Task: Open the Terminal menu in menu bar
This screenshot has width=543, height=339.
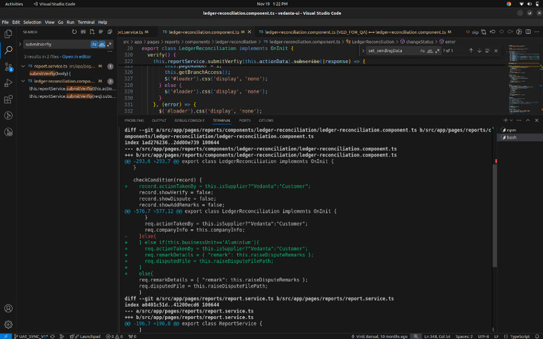Action: coord(86,22)
